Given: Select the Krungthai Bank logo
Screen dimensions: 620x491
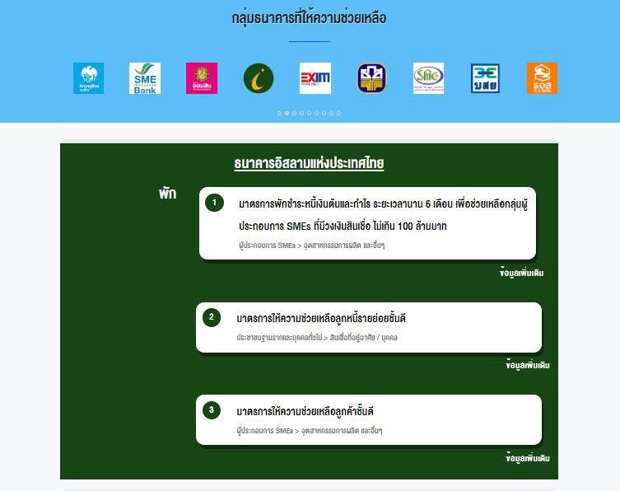Looking at the screenshot, I should (x=88, y=78).
